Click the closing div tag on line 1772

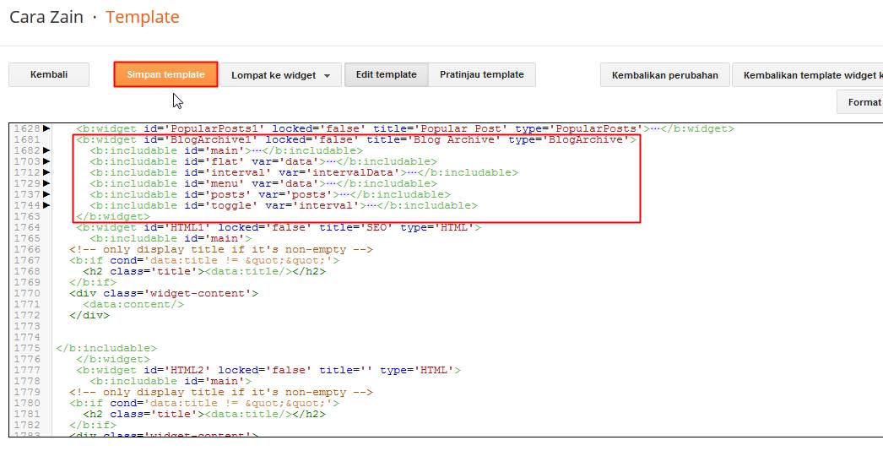pyautogui.click(x=89, y=315)
